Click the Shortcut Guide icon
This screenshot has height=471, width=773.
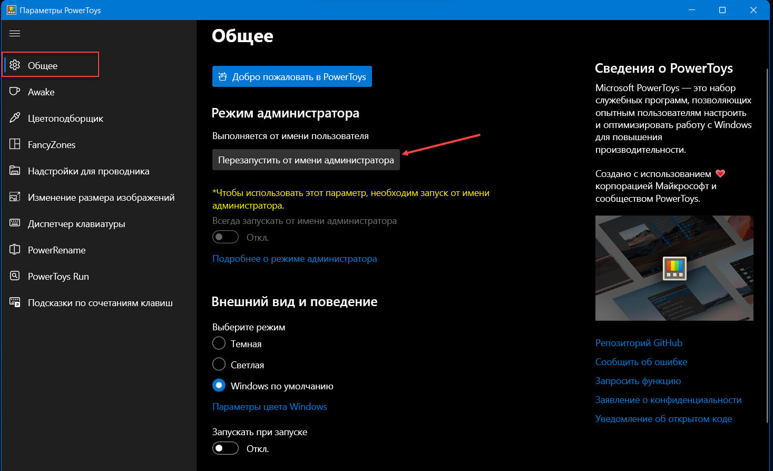pos(15,302)
